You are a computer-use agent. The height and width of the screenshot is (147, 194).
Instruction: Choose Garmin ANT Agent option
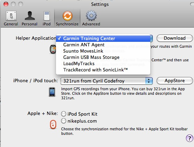[x=103, y=45]
